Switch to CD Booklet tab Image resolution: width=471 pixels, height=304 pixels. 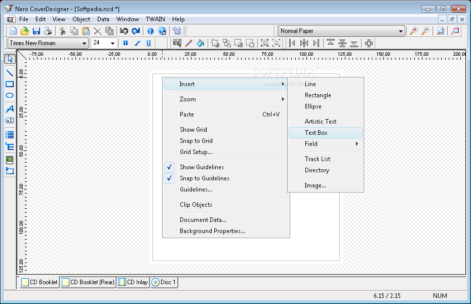pos(40,282)
